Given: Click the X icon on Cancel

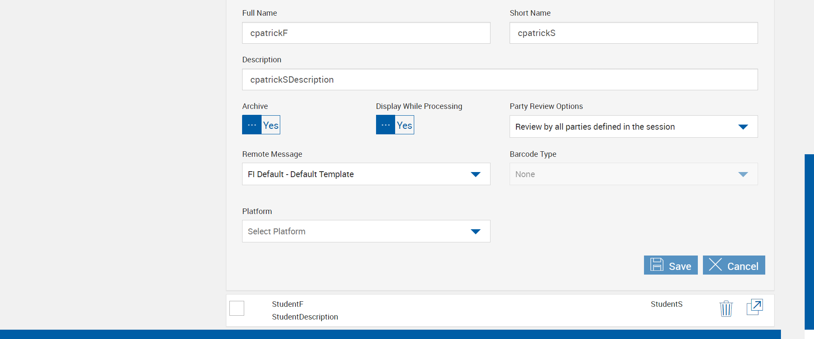Looking at the screenshot, I should pos(715,265).
